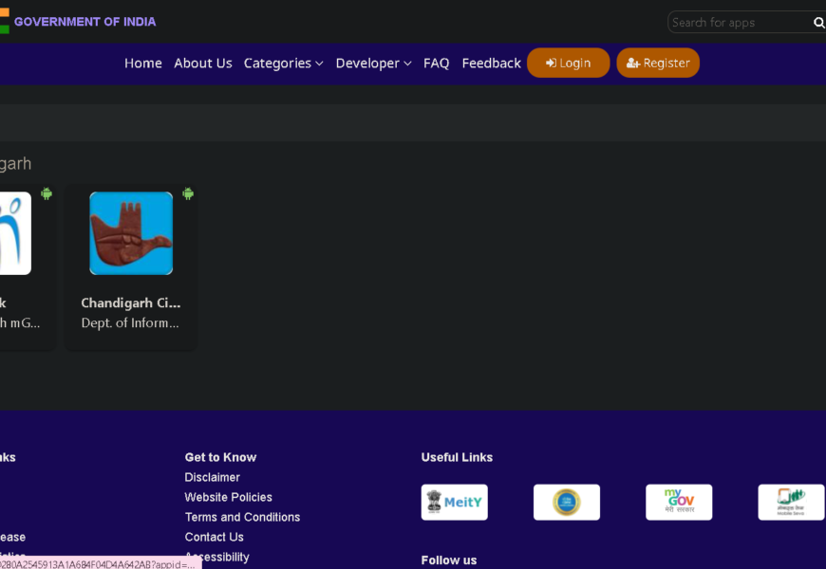Open the Feedback page
Screen dimensions: 826x569
(x=491, y=64)
